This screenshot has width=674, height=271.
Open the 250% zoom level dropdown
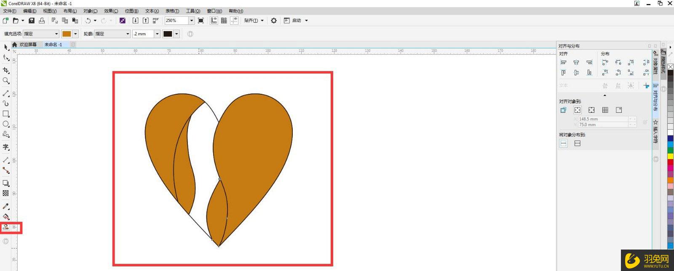coord(192,21)
